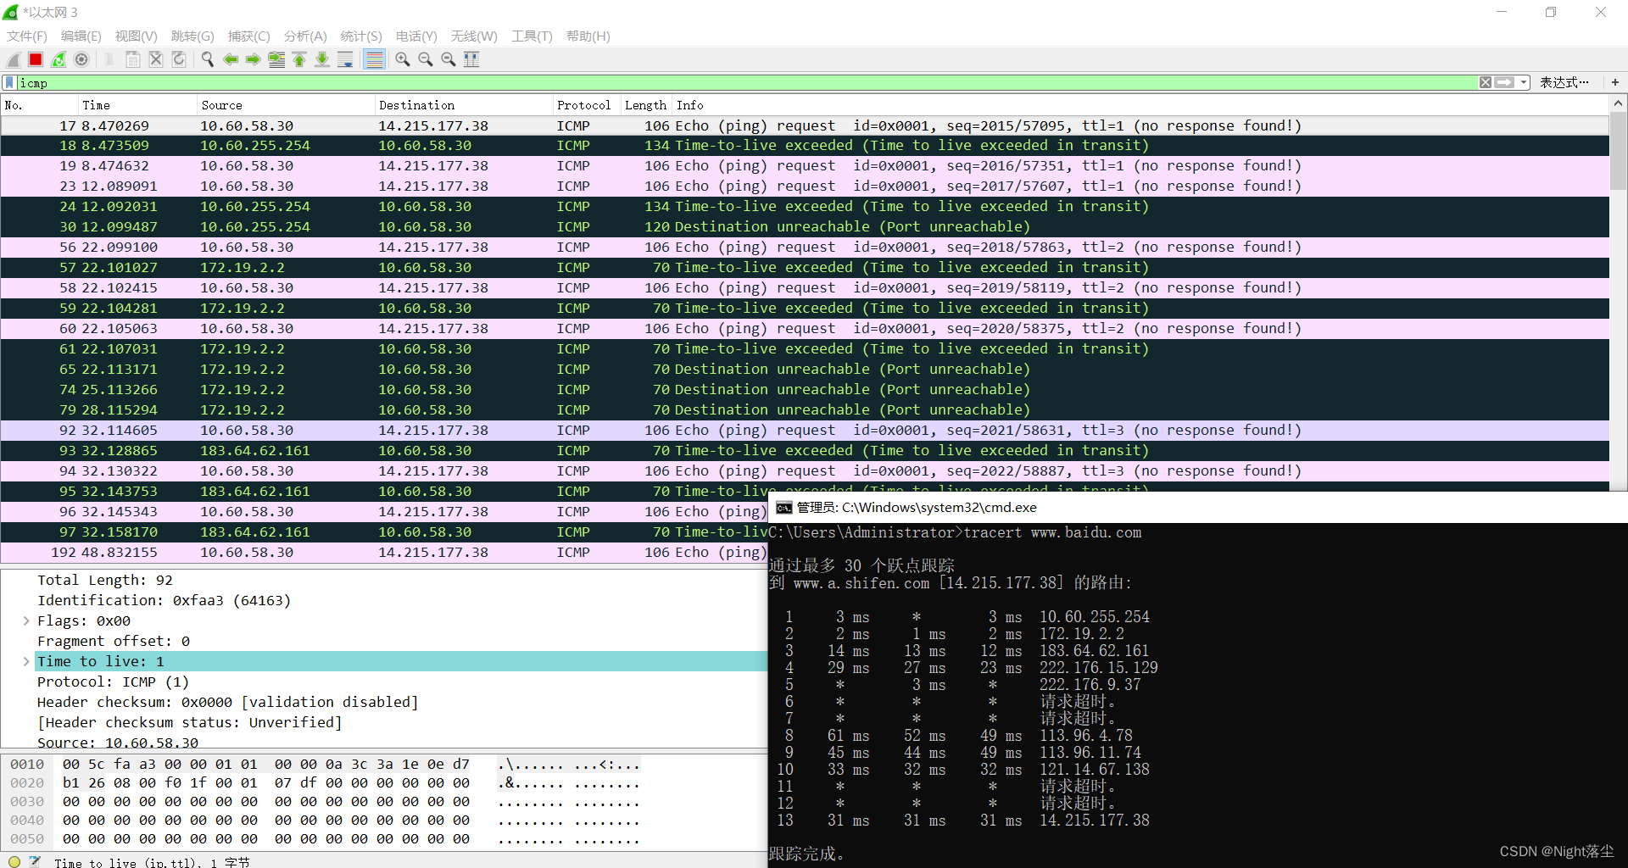Click into the icmp display filter field
This screenshot has height=868, width=1628.
pos(746,82)
